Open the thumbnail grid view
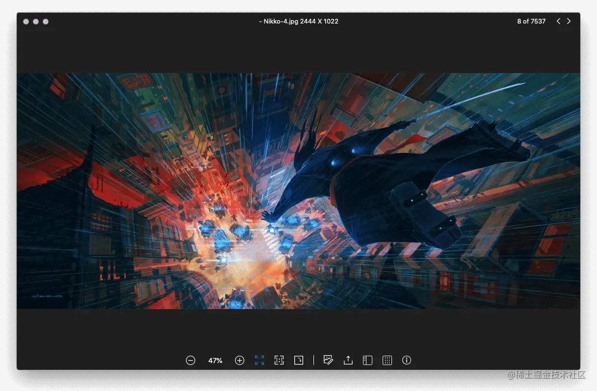Image resolution: width=597 pixels, height=391 pixels. [x=387, y=361]
